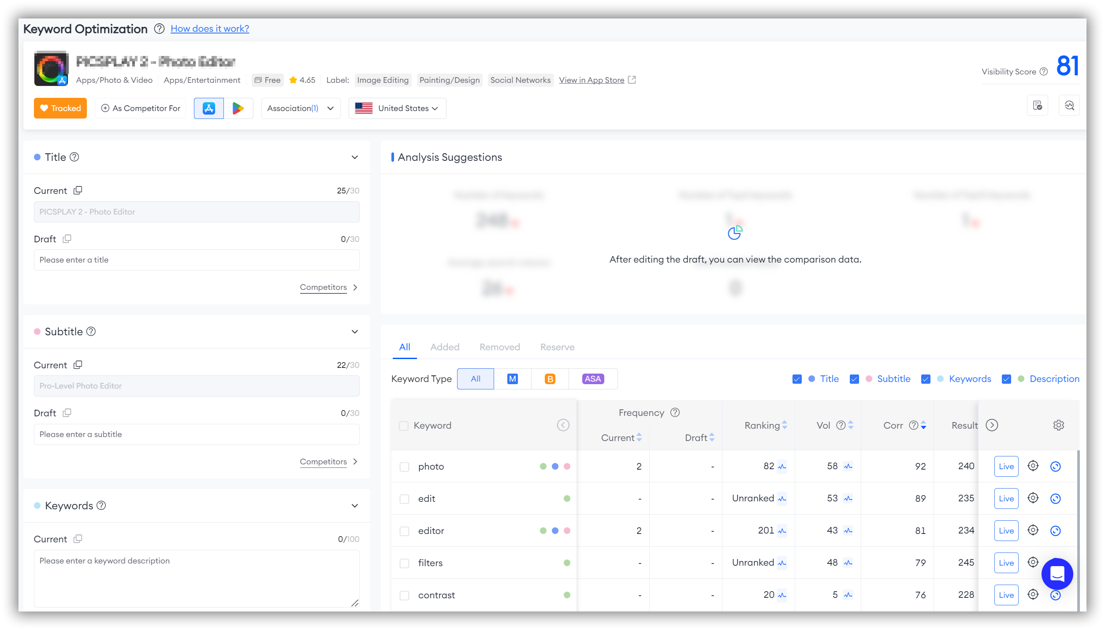Click the Title section help icon

pos(74,157)
